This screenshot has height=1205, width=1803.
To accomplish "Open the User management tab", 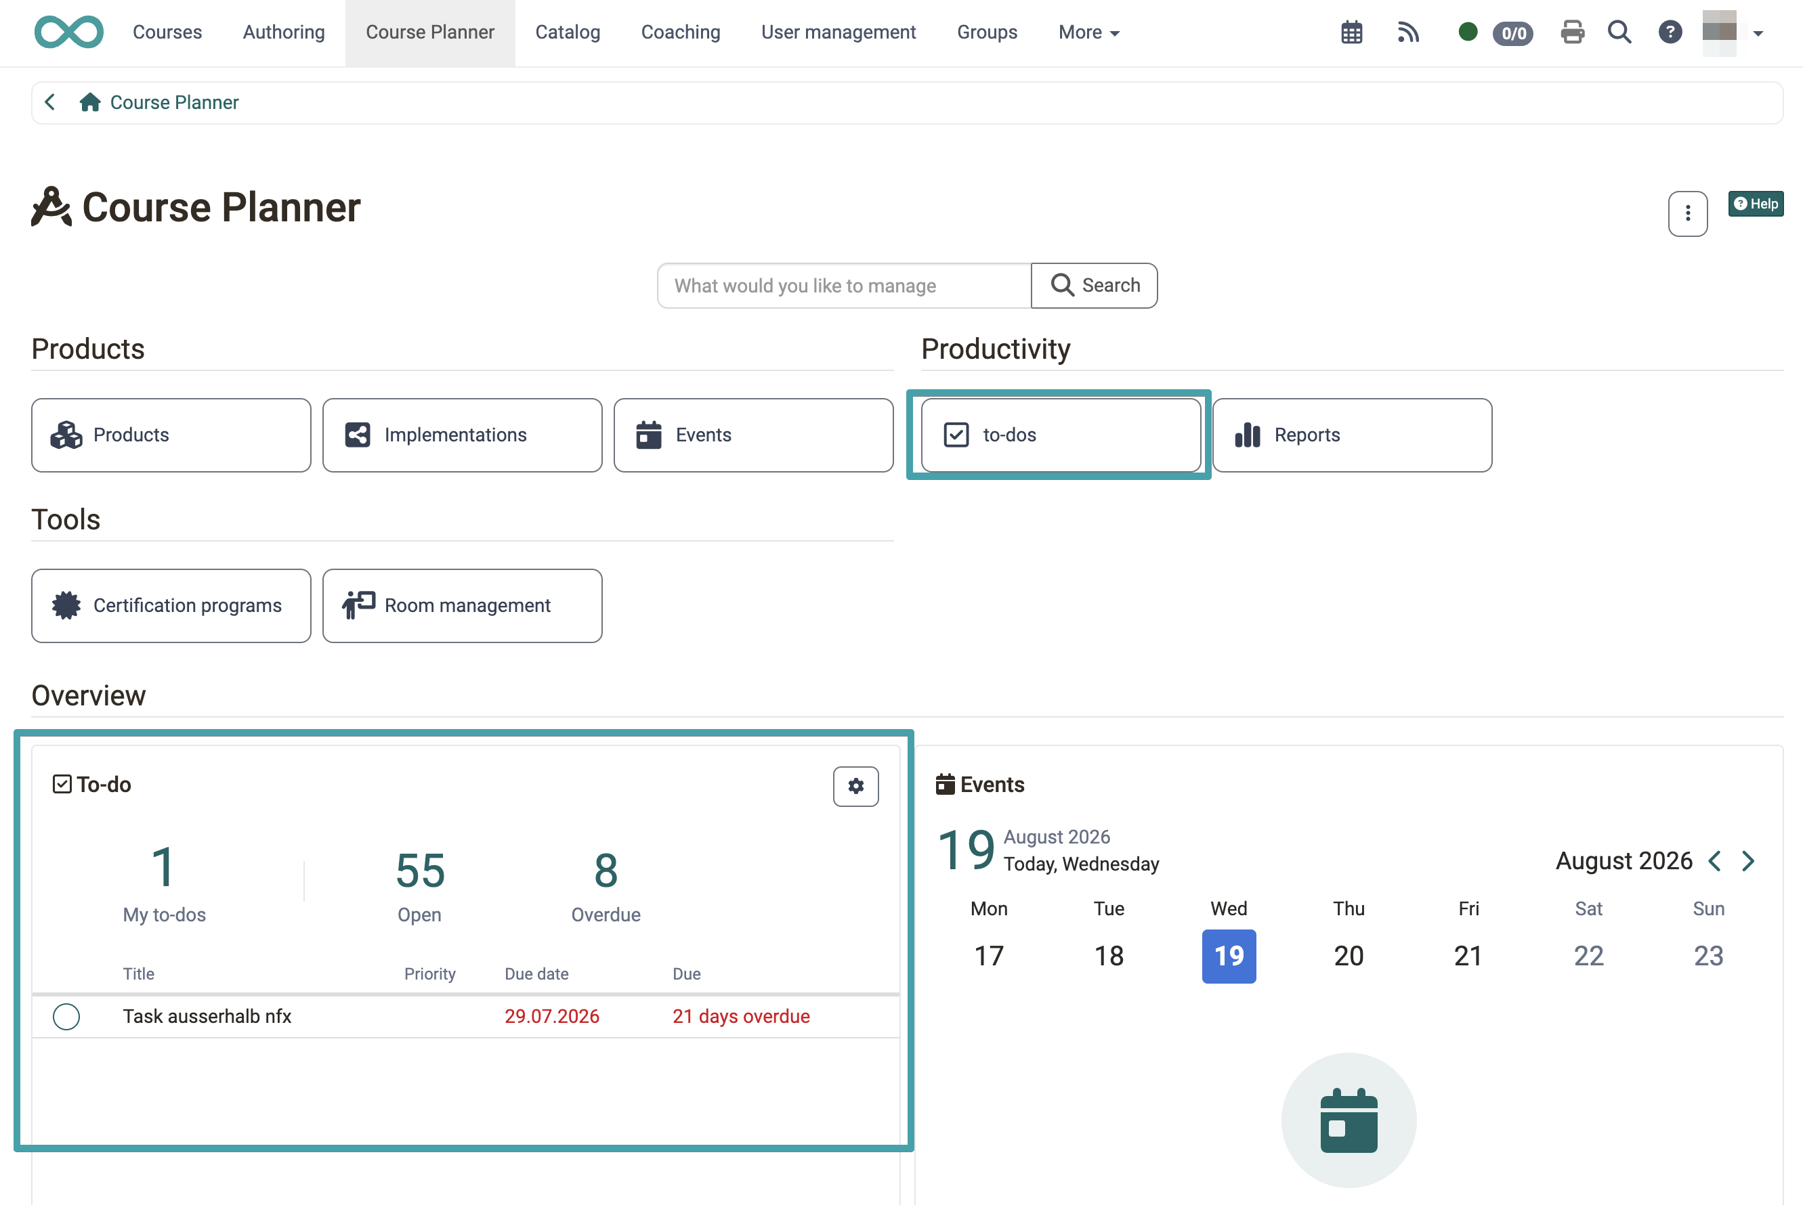I will pyautogui.click(x=838, y=32).
